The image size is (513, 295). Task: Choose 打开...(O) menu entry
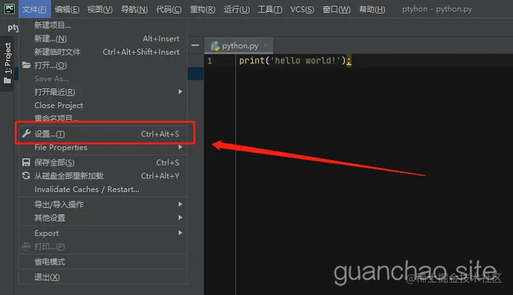(x=103, y=65)
